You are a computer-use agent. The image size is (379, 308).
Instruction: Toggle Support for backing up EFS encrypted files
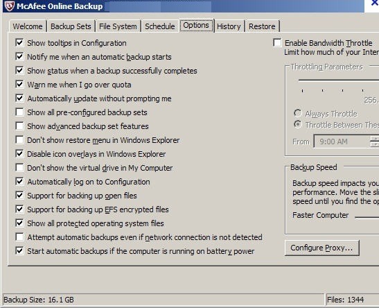[19, 209]
